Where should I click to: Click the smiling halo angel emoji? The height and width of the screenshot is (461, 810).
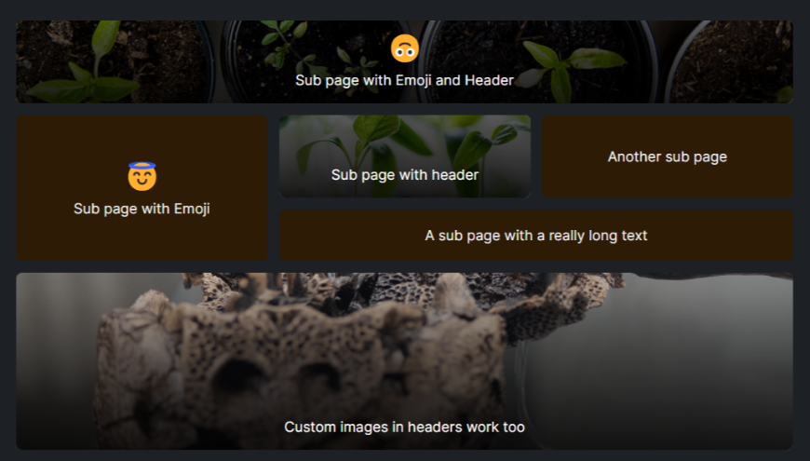tap(142, 176)
